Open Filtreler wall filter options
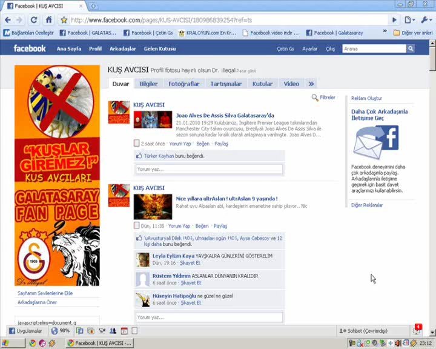 pos(323,98)
